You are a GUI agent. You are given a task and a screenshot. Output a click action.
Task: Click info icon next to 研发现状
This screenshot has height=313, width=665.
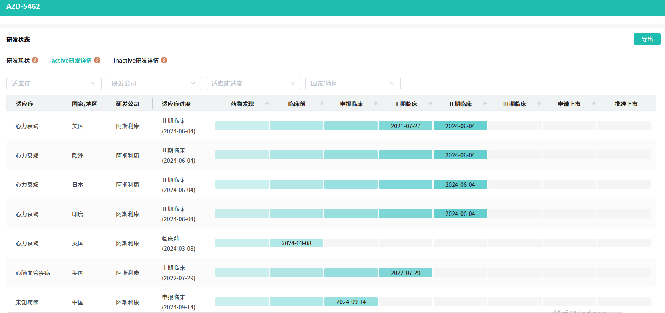(x=35, y=60)
